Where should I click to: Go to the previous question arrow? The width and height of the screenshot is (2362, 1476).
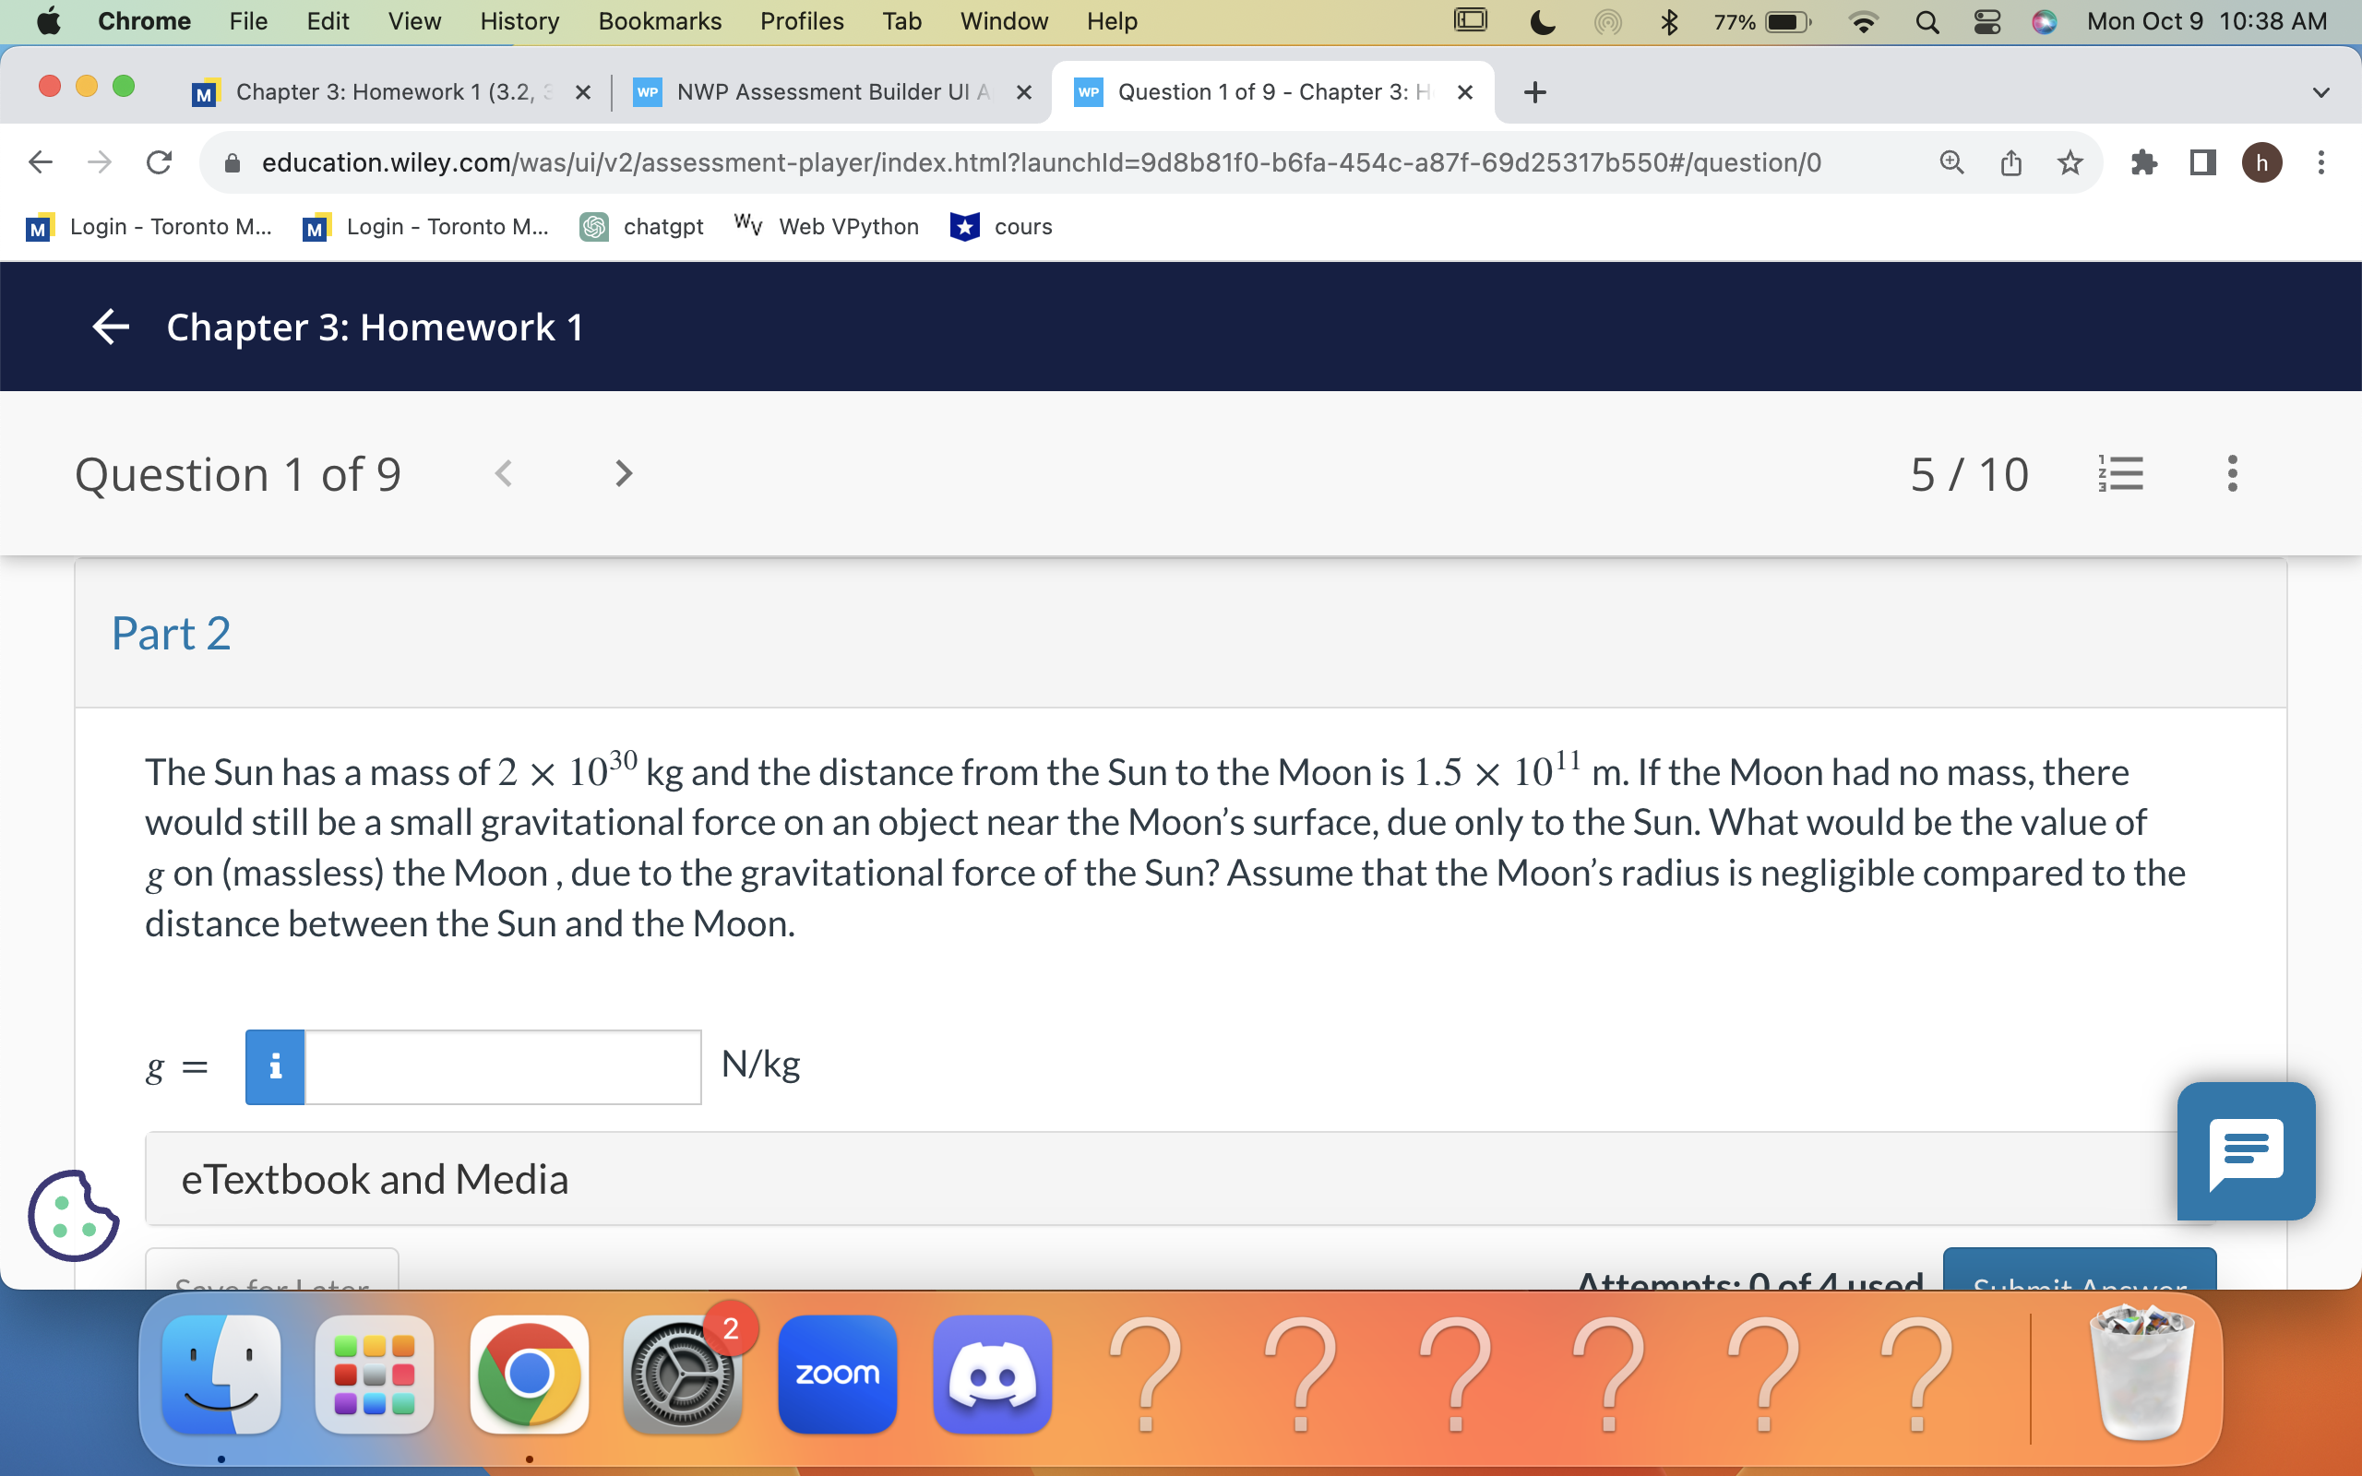pyautogui.click(x=503, y=473)
